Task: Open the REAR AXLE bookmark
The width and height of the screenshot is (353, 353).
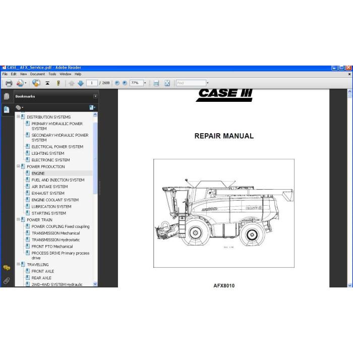Action: (x=41, y=278)
